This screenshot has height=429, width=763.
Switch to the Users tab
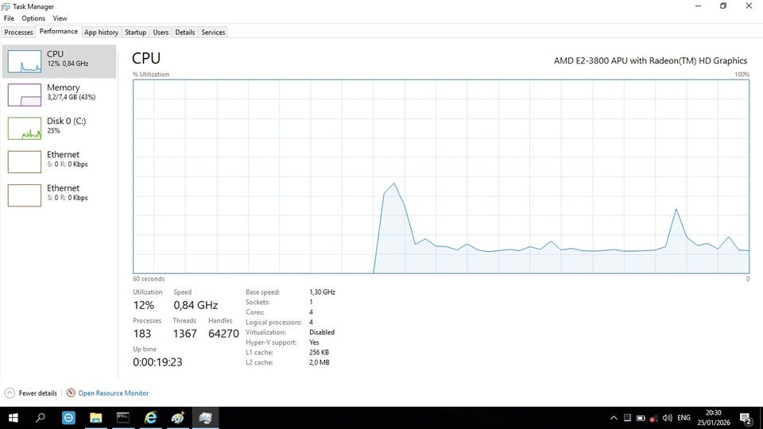161,32
